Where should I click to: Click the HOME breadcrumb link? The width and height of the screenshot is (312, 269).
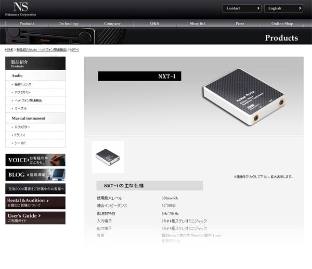(x=9, y=49)
